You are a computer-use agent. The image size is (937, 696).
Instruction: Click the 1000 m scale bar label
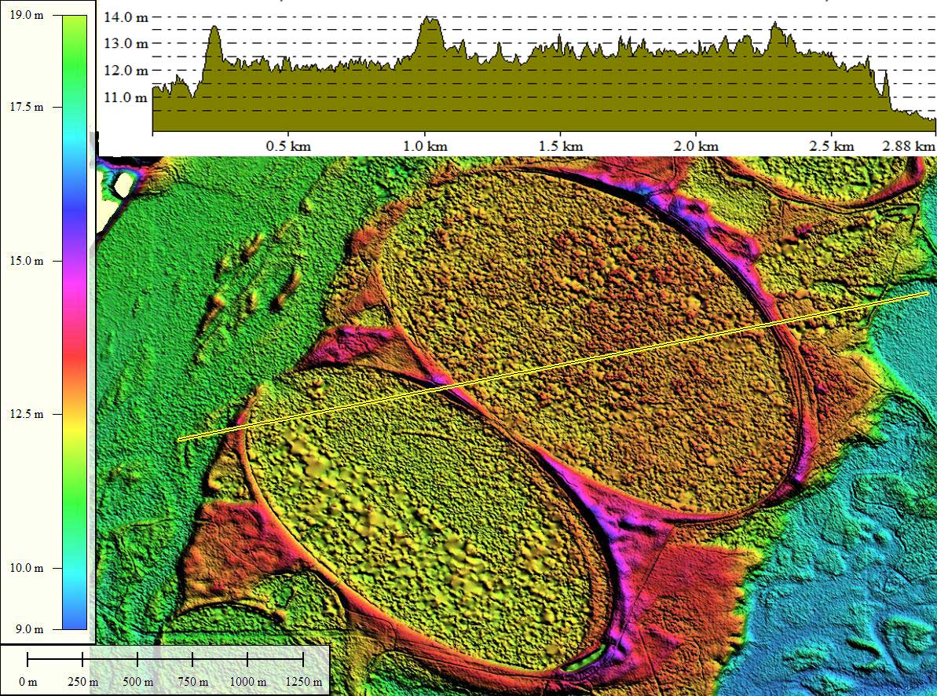(x=248, y=682)
